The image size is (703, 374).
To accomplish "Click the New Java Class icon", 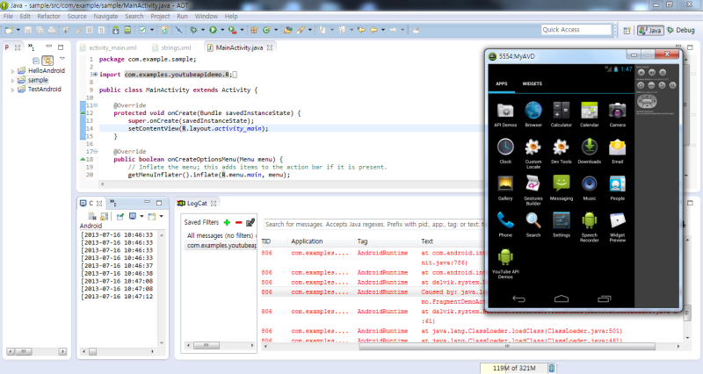I will coord(266,30).
